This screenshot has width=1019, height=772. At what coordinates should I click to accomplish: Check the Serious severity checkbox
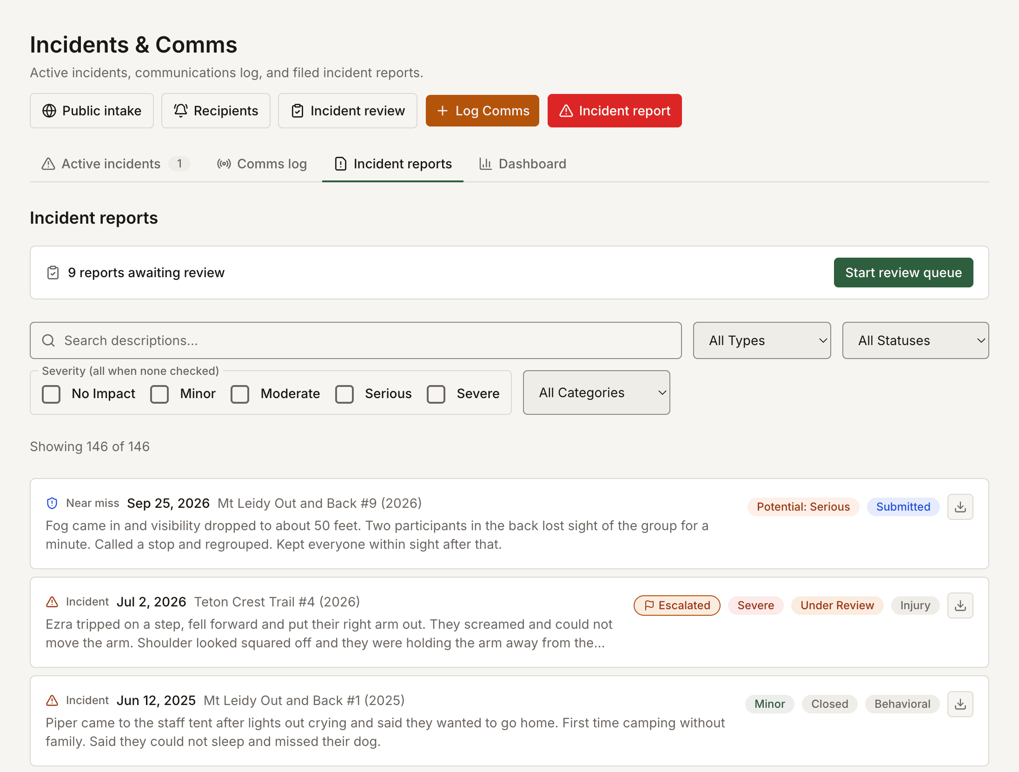pos(344,394)
